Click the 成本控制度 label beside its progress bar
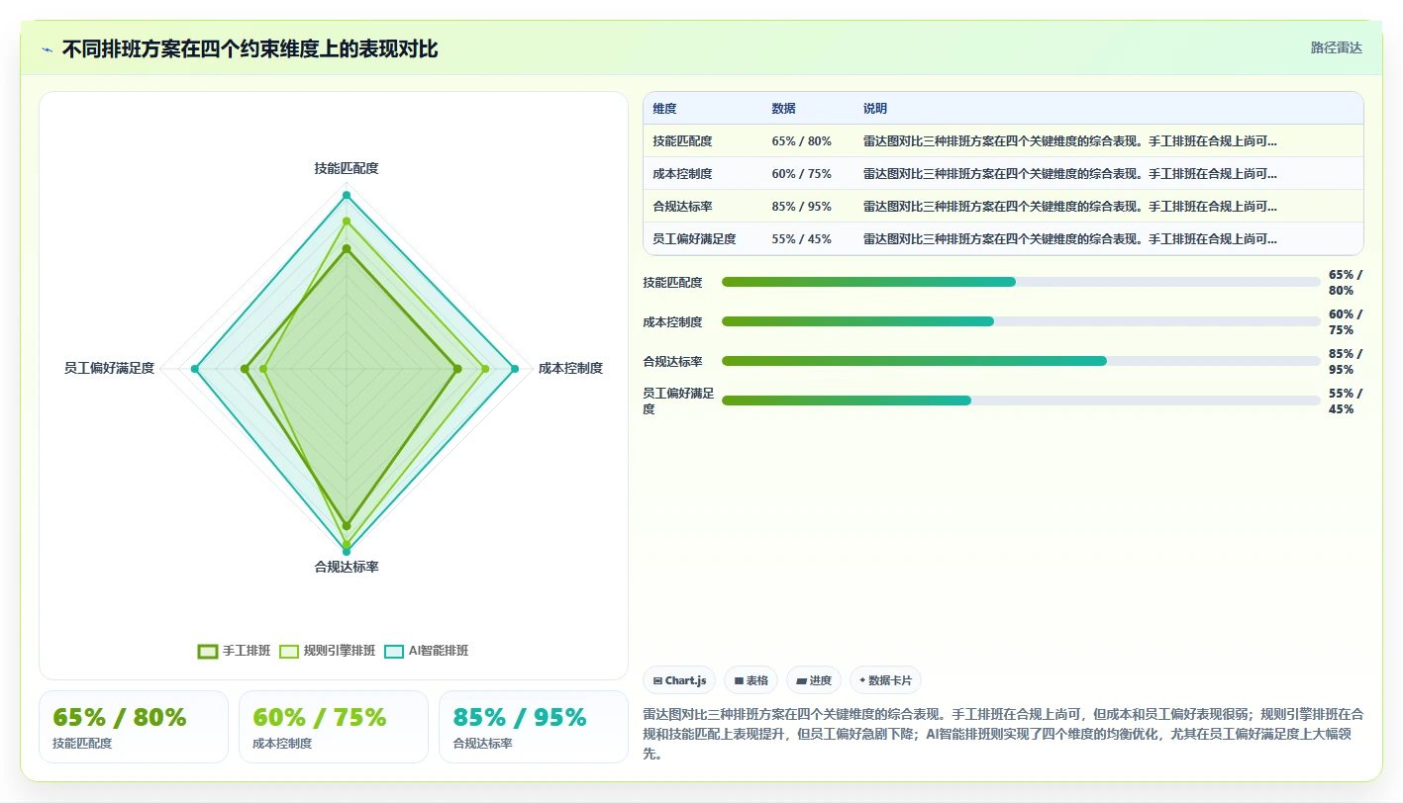The height and width of the screenshot is (803, 1403). (672, 322)
